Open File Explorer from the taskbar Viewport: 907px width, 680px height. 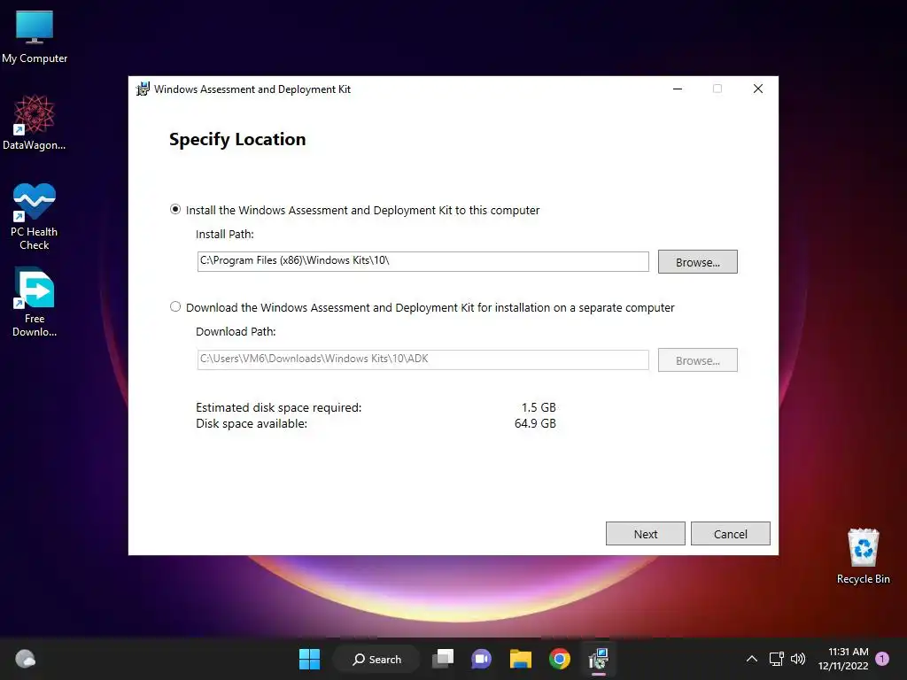(x=520, y=659)
